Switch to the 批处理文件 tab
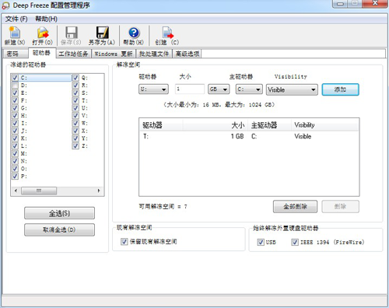Image resolution: width=389 pixels, height=308 pixels. (154, 54)
